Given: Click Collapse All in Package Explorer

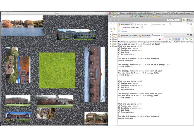Looking at the screenshot, I should coord(111,29).
